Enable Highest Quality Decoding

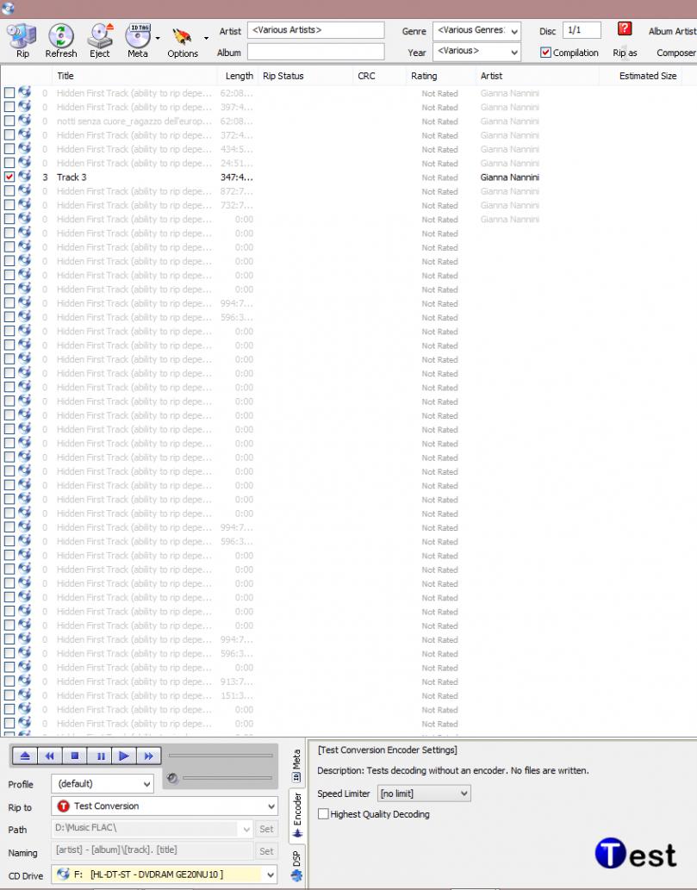pos(324,814)
